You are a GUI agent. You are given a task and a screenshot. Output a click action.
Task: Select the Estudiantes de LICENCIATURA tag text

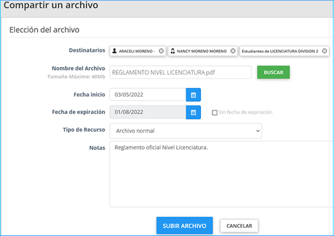[281, 51]
